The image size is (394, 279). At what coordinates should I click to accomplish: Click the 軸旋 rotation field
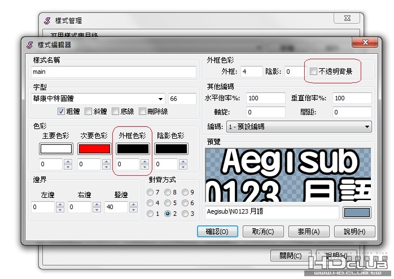point(266,112)
